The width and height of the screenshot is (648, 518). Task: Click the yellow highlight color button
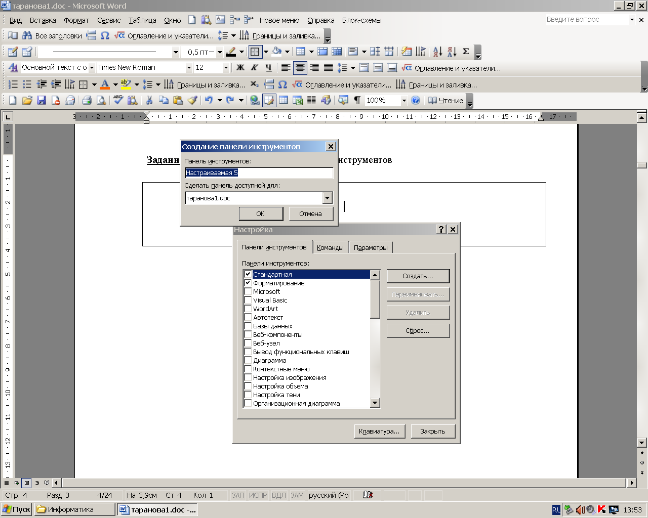(x=126, y=84)
